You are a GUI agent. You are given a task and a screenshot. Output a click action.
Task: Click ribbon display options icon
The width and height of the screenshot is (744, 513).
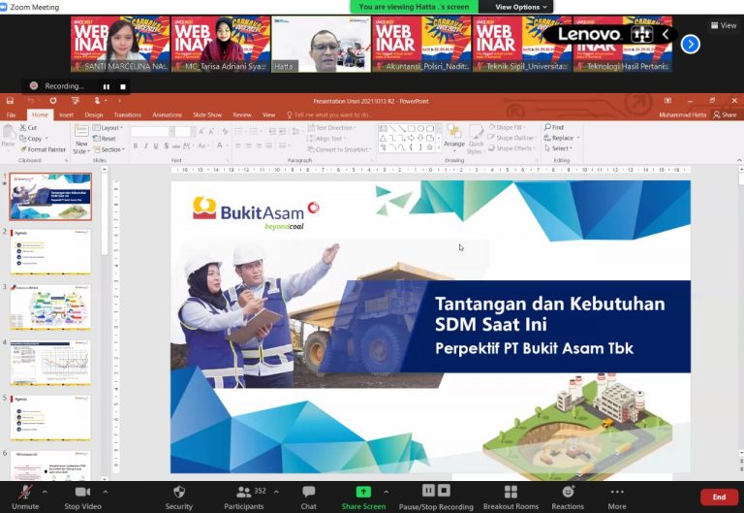pyautogui.click(x=667, y=101)
